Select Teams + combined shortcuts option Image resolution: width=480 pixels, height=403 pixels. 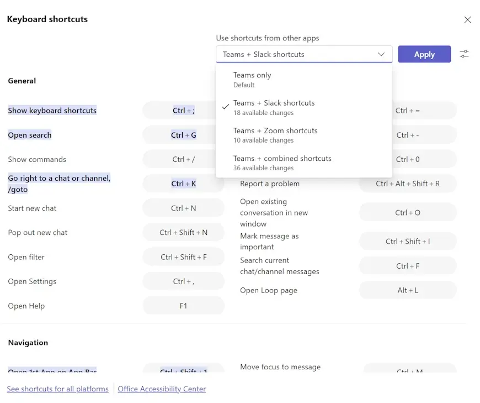[x=304, y=163]
